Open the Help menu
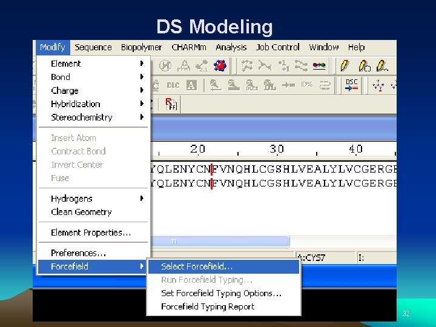Viewport: 436px width, 327px height. click(x=356, y=47)
